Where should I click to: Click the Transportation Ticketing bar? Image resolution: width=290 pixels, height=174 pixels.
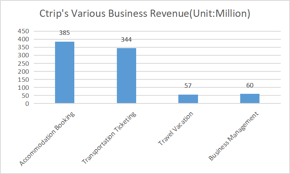[127, 76]
